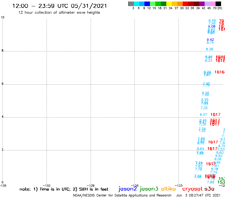Click the 8.64 wave height value

tap(200, 149)
